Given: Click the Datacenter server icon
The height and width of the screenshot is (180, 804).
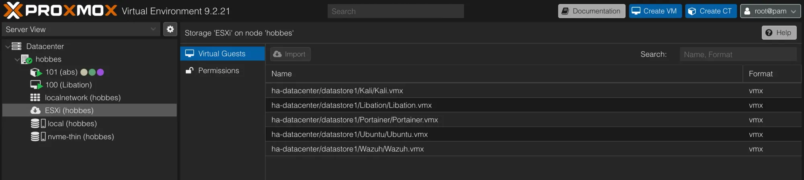Looking at the screenshot, I should tap(16, 46).
